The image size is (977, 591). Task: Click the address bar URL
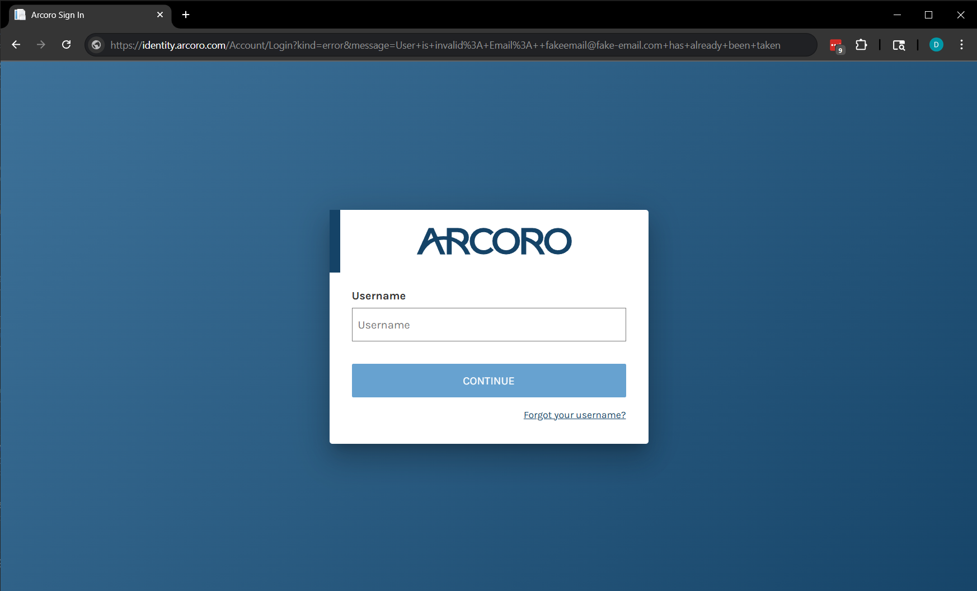click(445, 45)
